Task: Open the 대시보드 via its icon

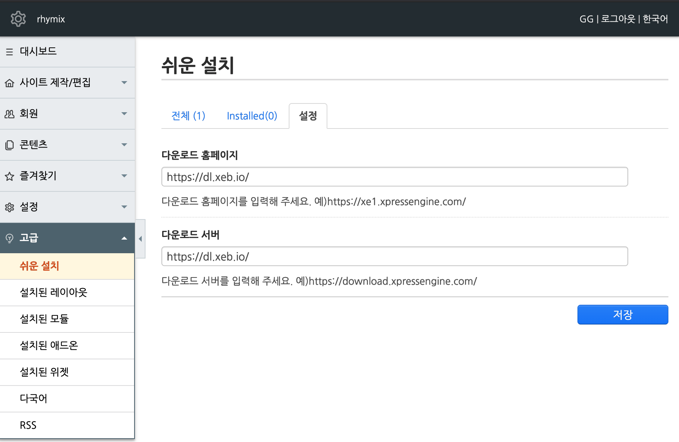Action: pos(10,52)
